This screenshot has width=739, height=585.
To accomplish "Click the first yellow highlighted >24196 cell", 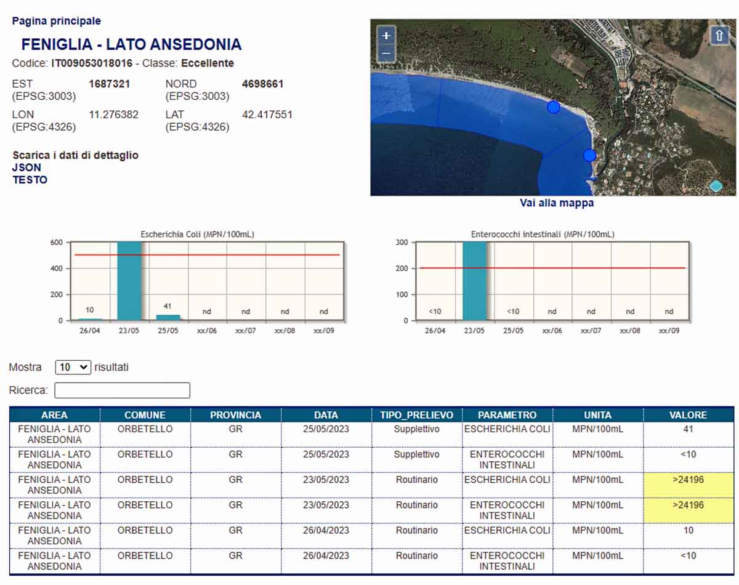I will click(688, 485).
